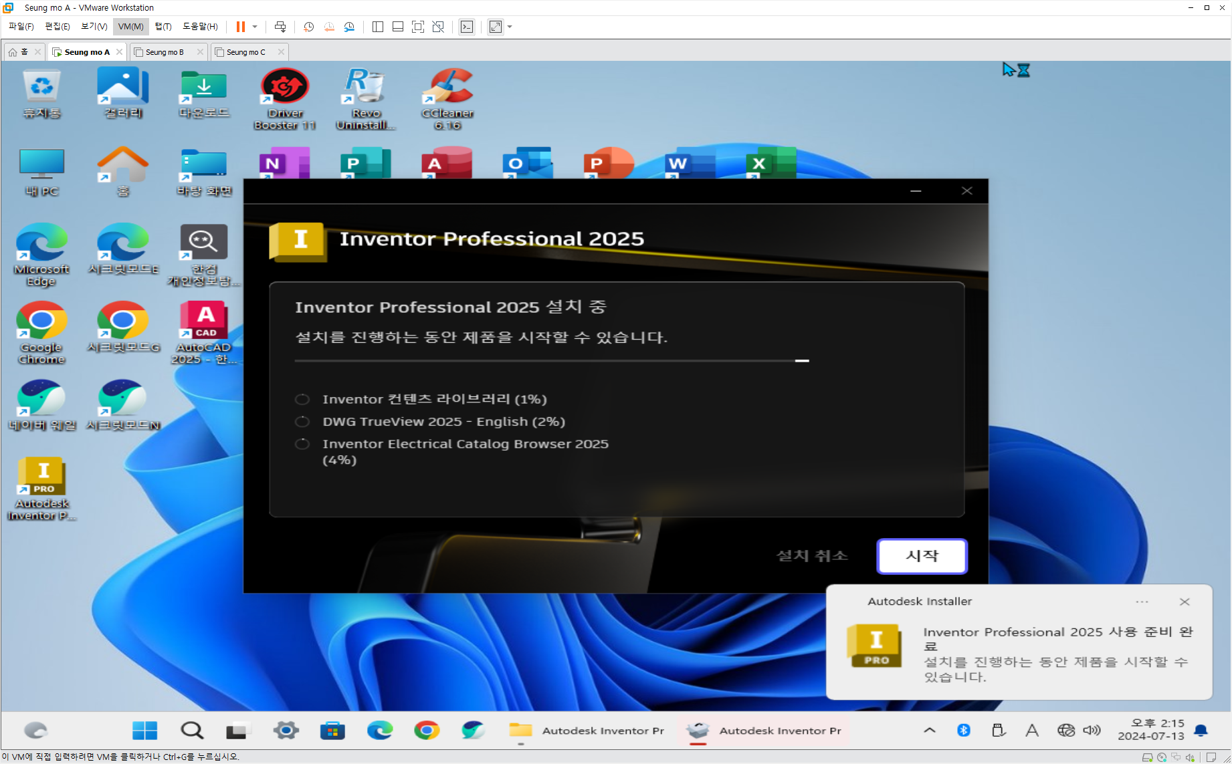
Task: Click the unity mode toolbar icon
Action: tap(438, 27)
